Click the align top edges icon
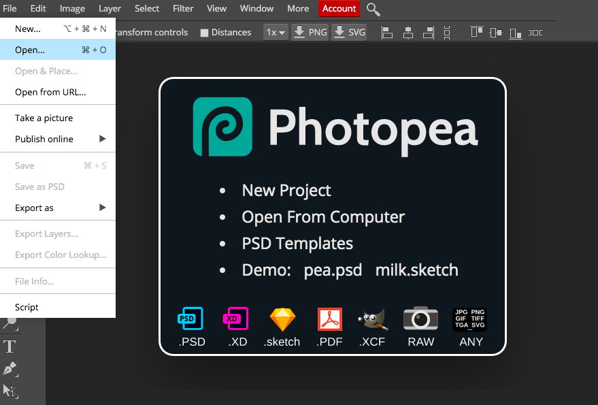The image size is (598, 405). coord(477,33)
